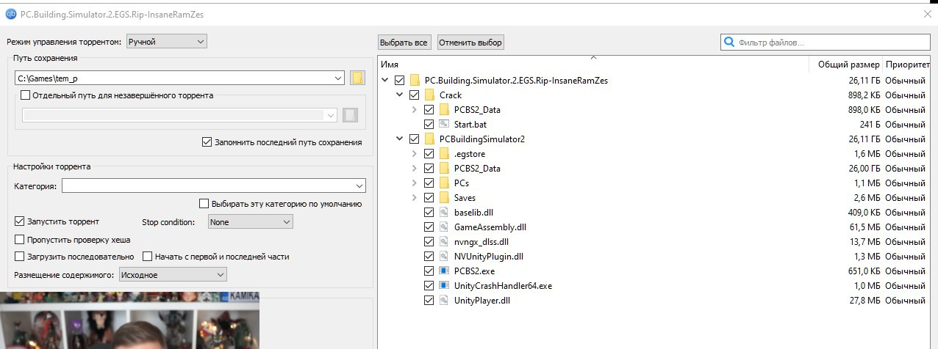Image resolution: width=938 pixels, height=349 pixels.
Task: Click the PCBS2.exe file icon
Action: (444, 271)
